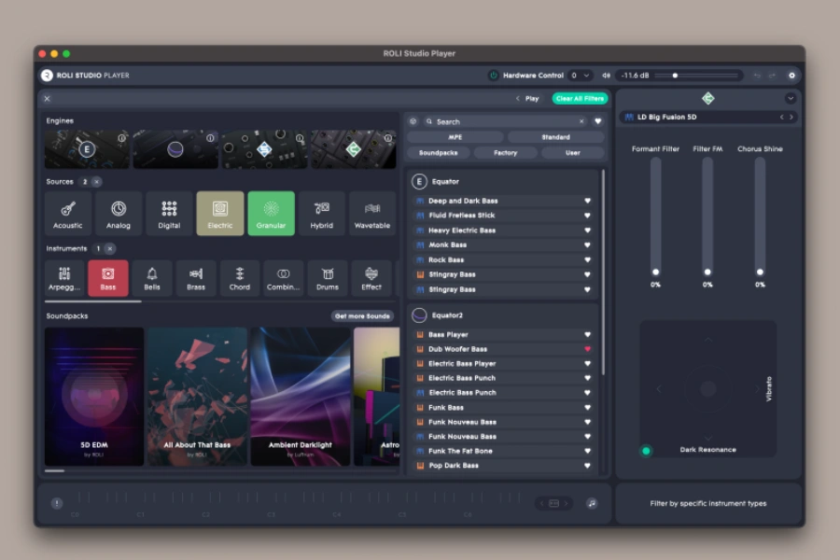Screen dimensions: 840x560
Task: Click the undo arrow icon
Action: [x=757, y=76]
